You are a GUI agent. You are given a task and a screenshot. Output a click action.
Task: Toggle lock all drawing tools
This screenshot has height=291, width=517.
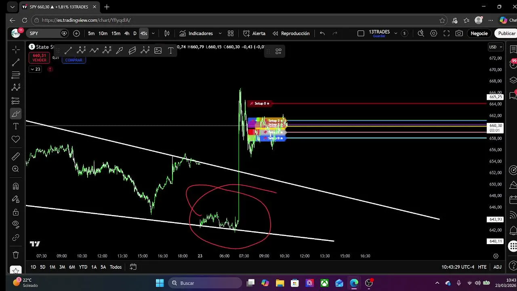16,212
